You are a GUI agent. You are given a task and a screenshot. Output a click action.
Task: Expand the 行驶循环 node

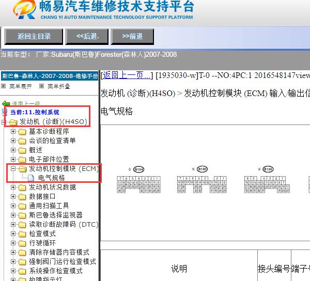13,243
